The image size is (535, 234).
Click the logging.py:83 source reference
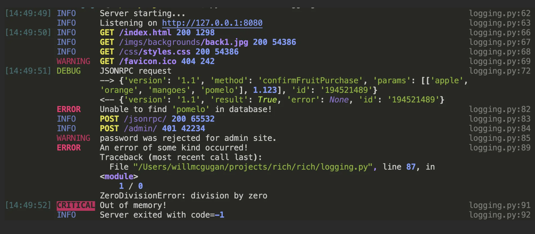500,119
